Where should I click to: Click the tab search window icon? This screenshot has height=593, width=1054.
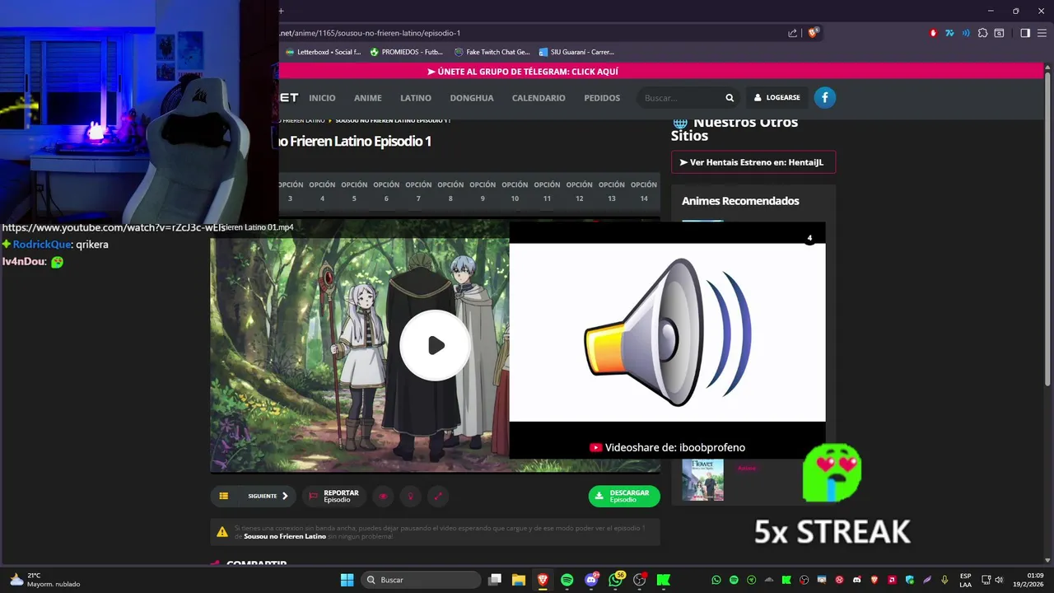999,33
